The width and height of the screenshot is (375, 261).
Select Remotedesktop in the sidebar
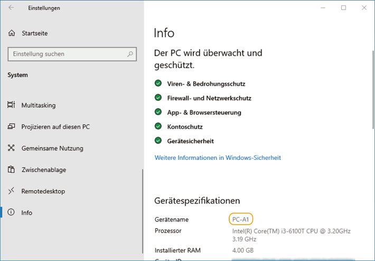[x=43, y=191]
